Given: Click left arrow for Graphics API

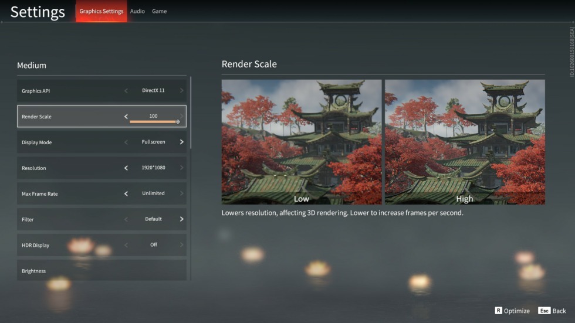Looking at the screenshot, I should (x=126, y=90).
